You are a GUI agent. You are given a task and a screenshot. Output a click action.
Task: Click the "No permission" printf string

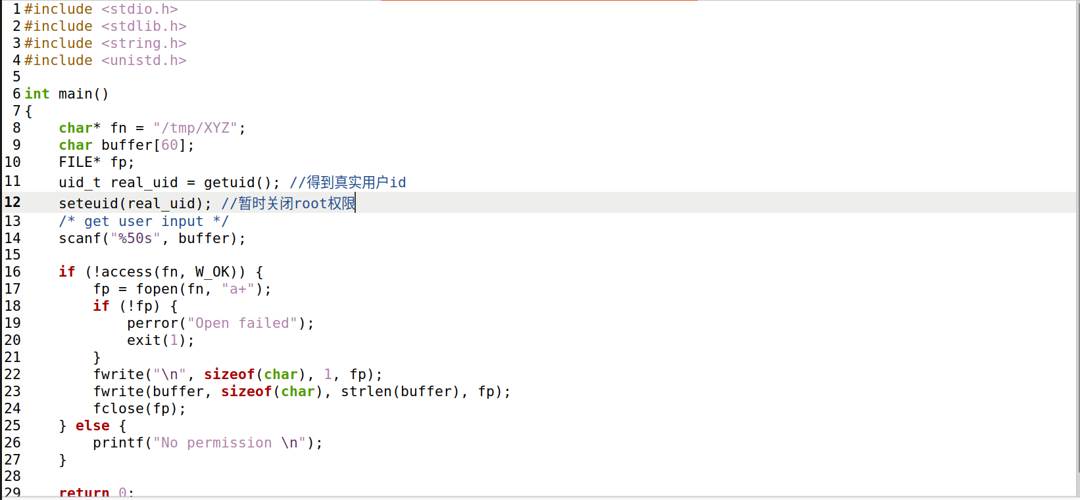tap(229, 443)
